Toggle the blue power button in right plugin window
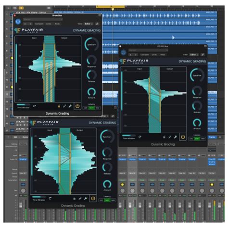 tap(124, 52)
